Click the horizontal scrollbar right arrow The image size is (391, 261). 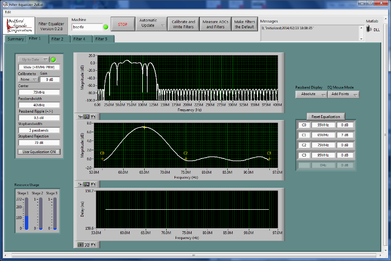tap(380, 255)
